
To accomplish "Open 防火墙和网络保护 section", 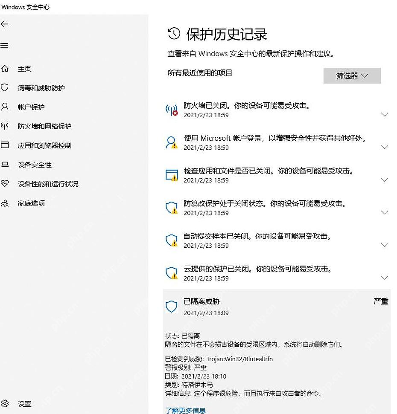I will point(44,126).
